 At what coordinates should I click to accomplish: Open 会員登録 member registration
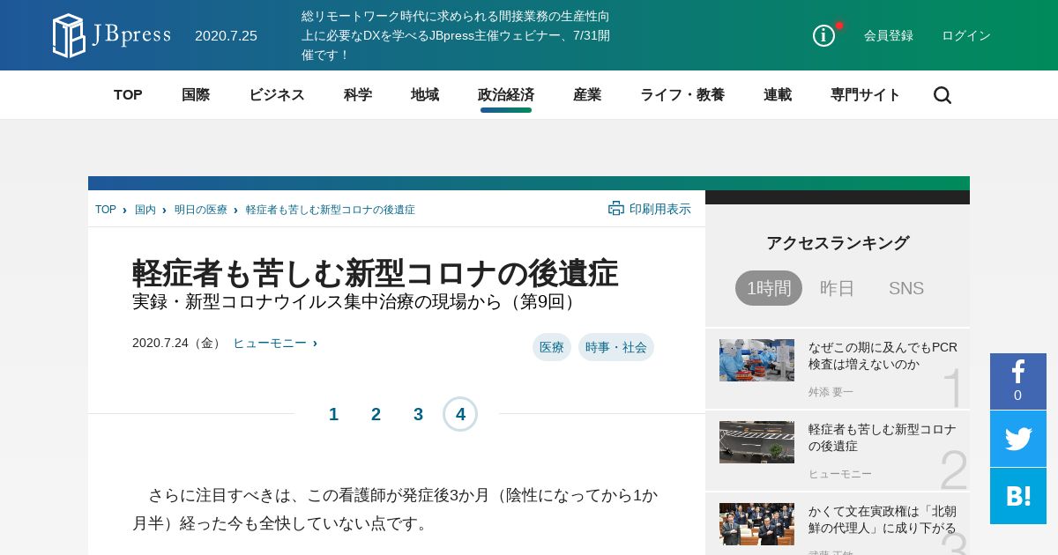pos(889,35)
